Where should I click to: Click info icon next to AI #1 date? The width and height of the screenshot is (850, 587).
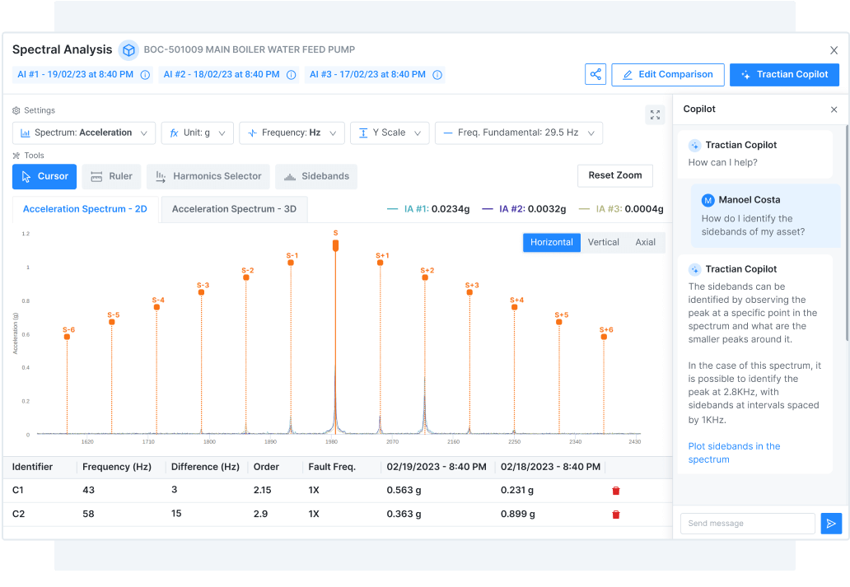[145, 75]
